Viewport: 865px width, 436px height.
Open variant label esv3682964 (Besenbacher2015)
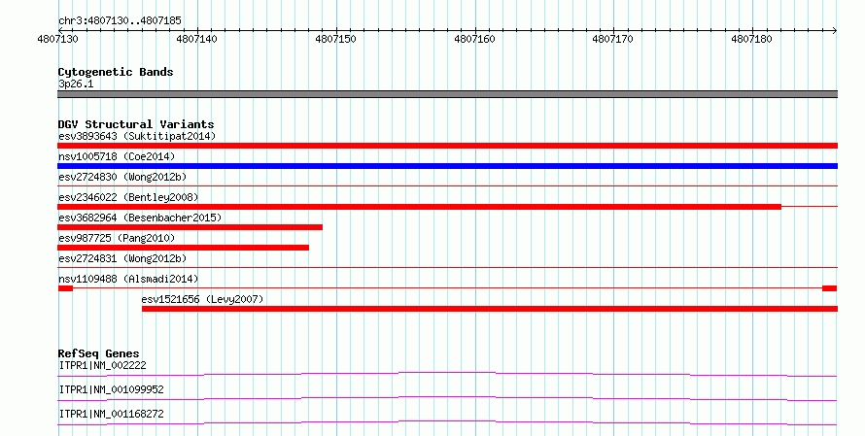click(x=140, y=218)
